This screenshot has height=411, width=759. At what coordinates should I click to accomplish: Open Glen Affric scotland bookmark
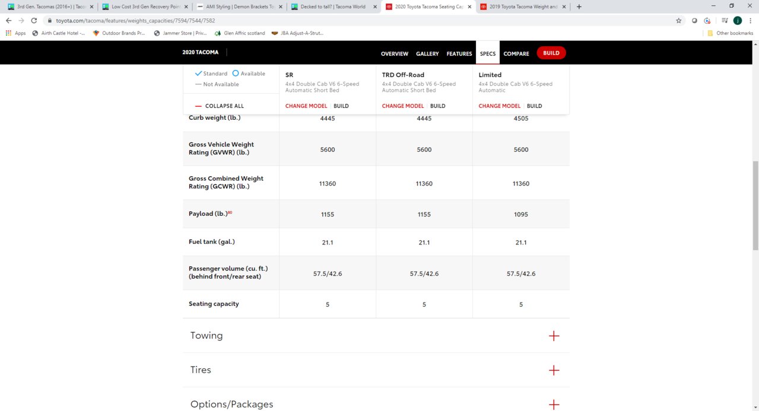(240, 33)
